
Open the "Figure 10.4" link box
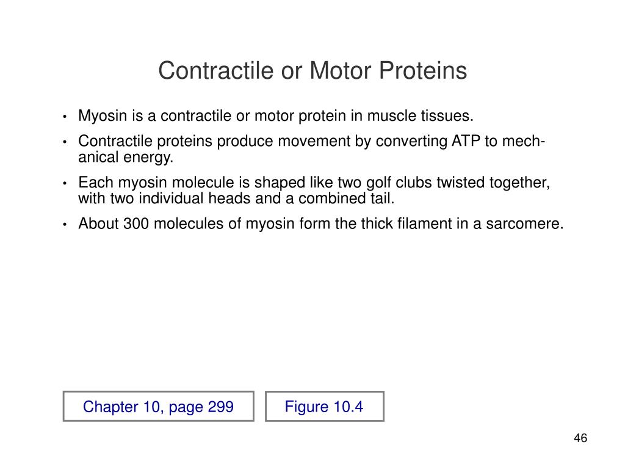[325, 406]
